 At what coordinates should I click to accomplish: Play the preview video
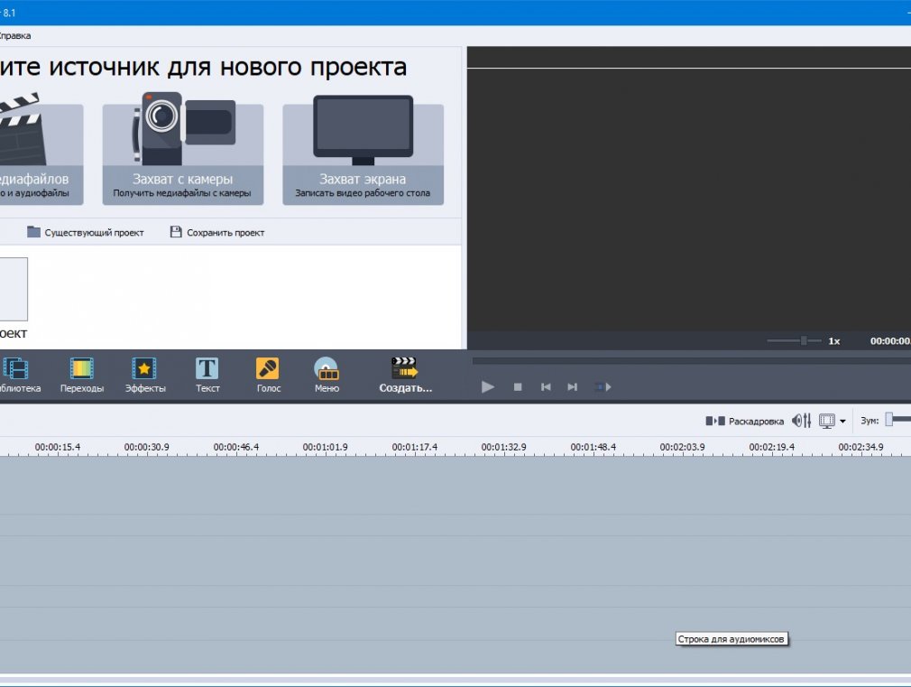pyautogui.click(x=487, y=387)
